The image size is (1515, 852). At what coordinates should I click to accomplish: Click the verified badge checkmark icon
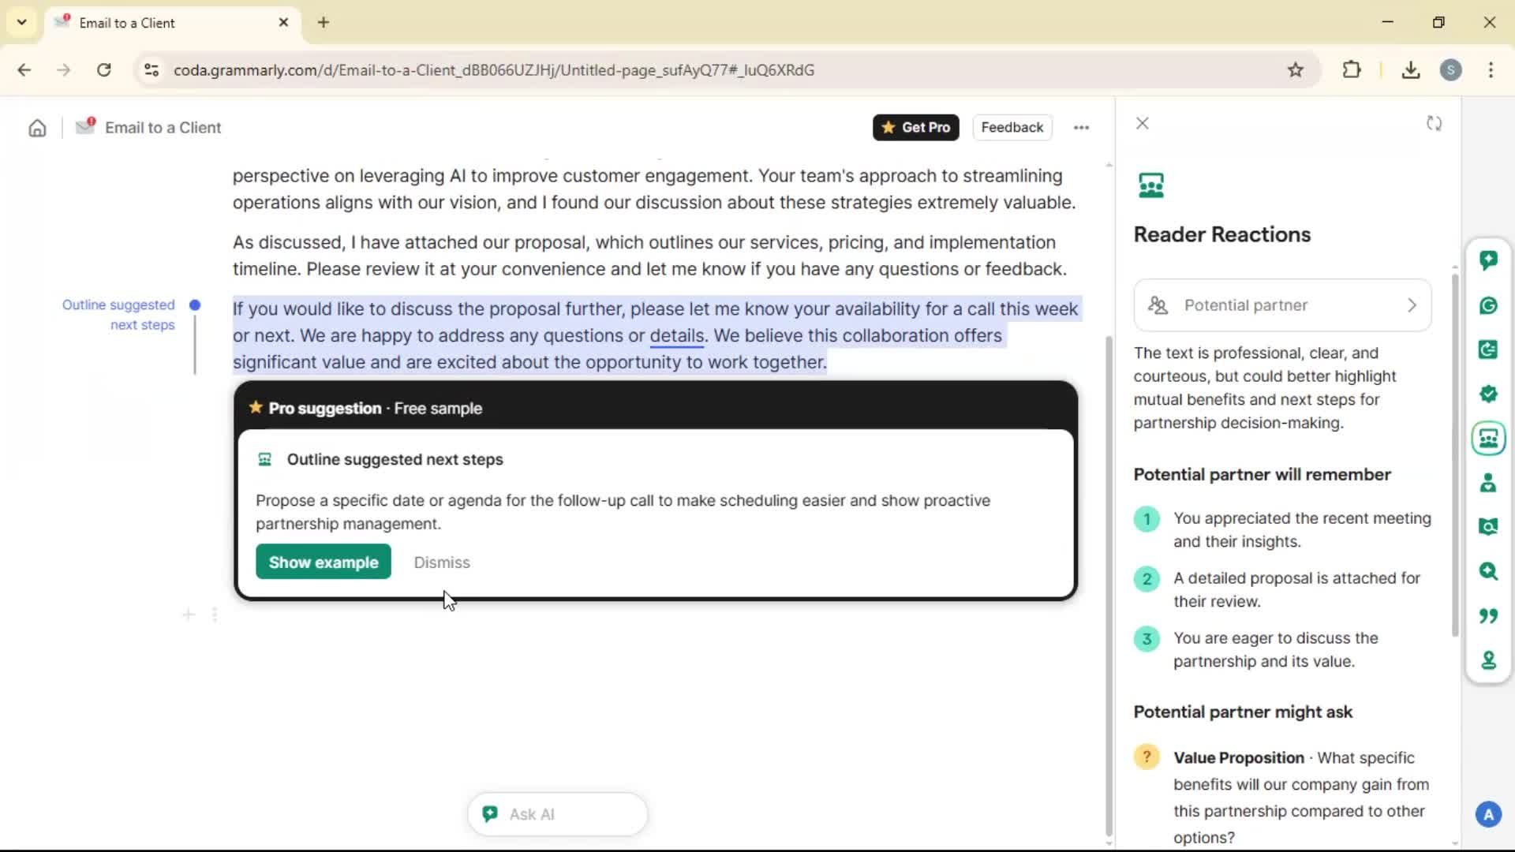point(1488,394)
